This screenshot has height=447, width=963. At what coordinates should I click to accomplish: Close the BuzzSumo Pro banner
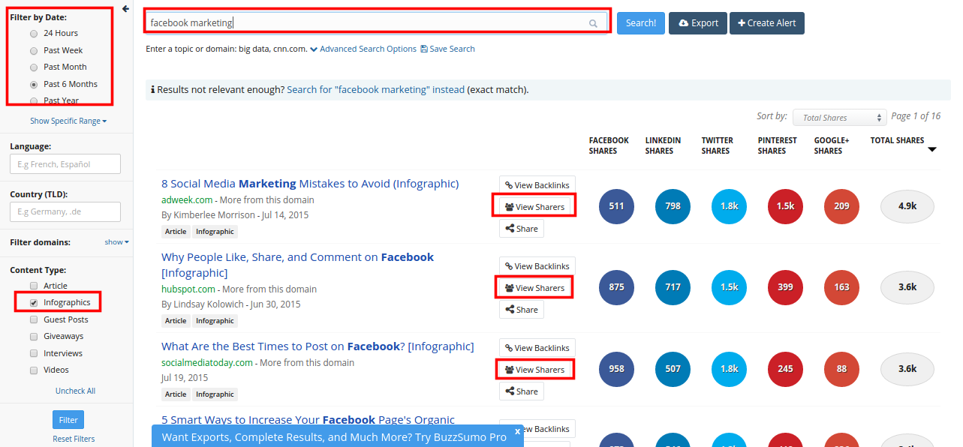517,431
